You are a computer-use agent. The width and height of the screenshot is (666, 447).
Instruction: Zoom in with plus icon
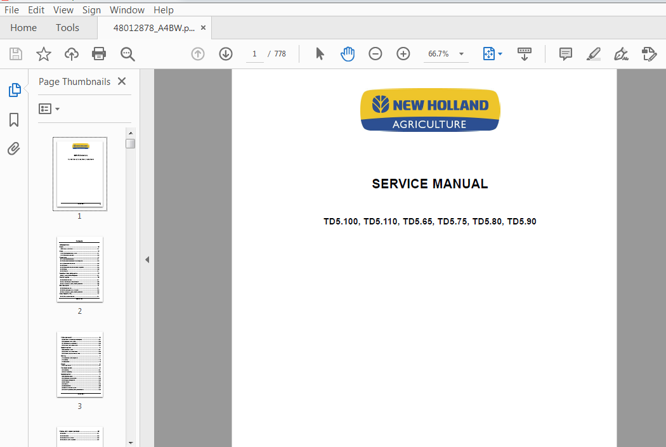(x=403, y=54)
